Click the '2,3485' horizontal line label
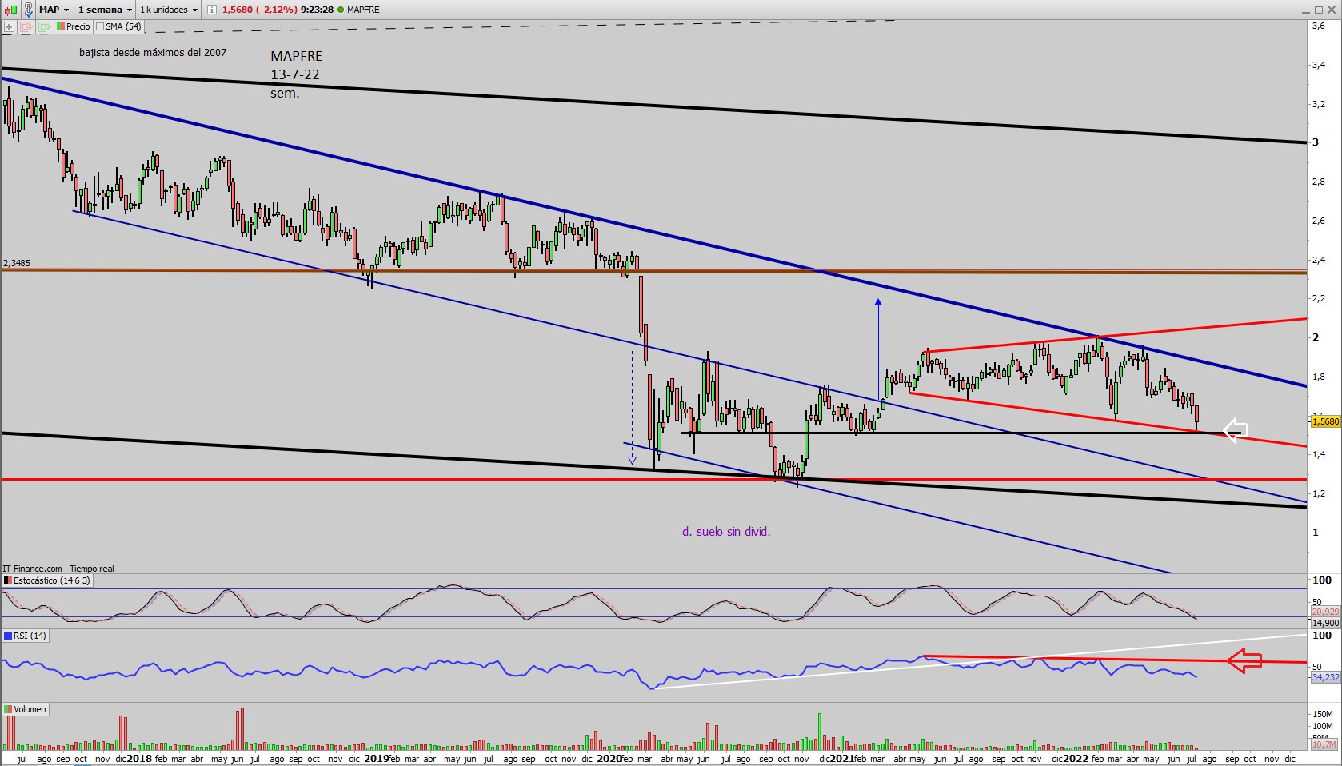 [17, 263]
